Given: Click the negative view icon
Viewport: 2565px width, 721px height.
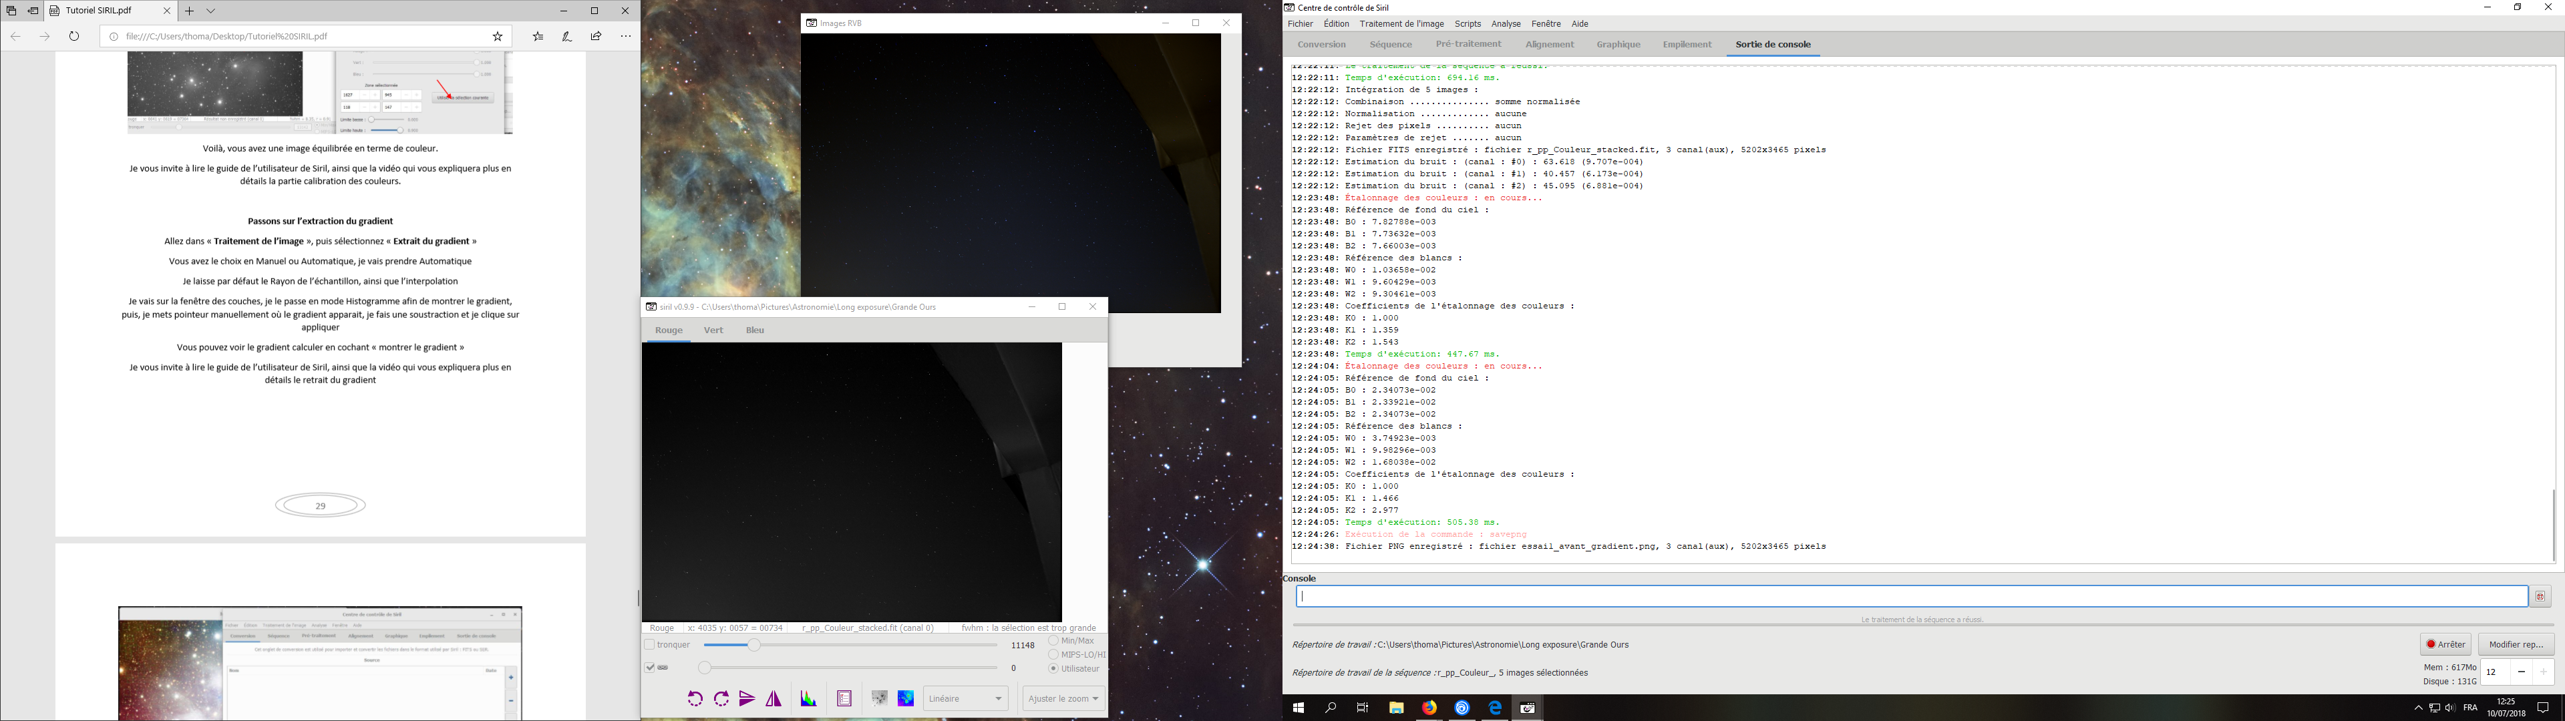Looking at the screenshot, I should 879,699.
